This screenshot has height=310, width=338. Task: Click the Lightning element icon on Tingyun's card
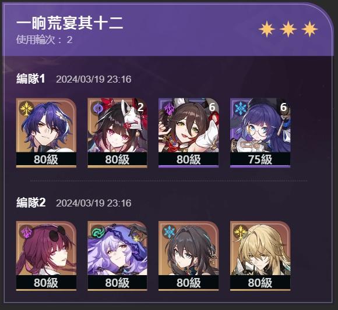coord(169,109)
